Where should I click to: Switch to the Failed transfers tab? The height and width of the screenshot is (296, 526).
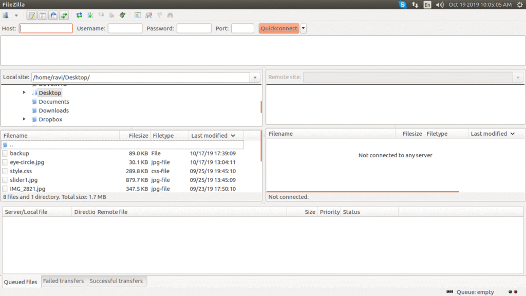(63, 281)
